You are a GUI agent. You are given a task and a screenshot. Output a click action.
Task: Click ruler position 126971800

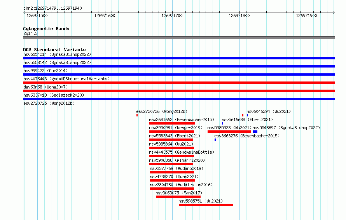click(239, 16)
